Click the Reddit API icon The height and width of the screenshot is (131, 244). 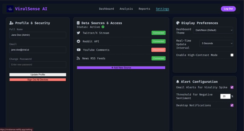pyautogui.click(x=78, y=41)
